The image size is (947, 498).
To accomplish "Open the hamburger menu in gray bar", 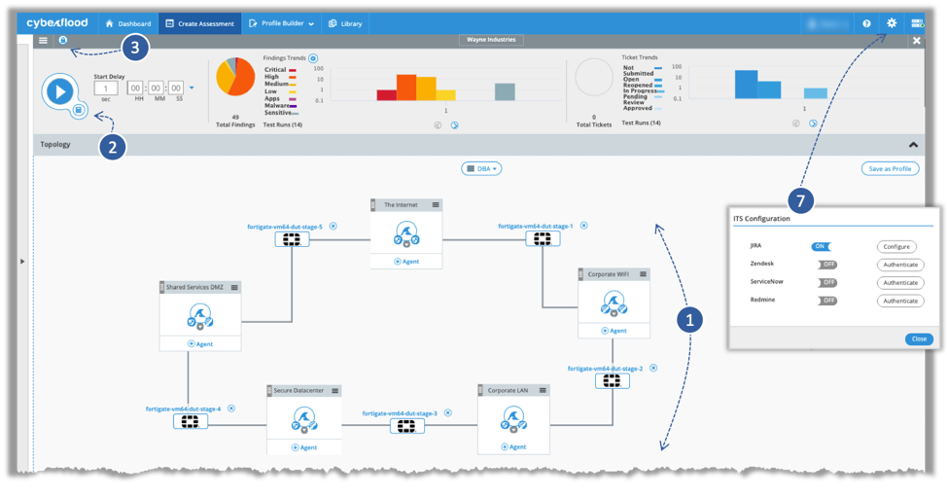I will click(x=43, y=41).
